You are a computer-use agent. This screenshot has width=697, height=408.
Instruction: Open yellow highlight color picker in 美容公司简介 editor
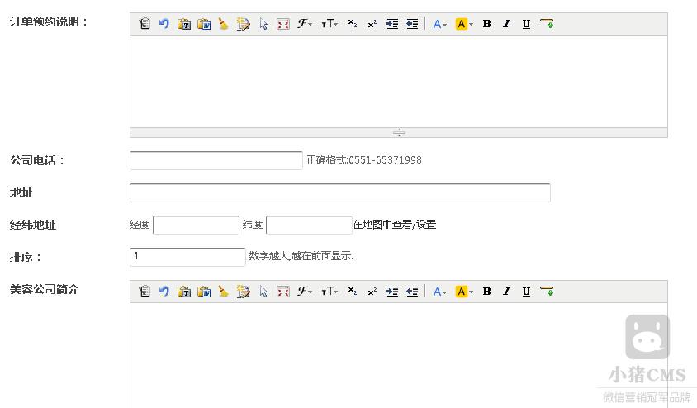pos(464,292)
